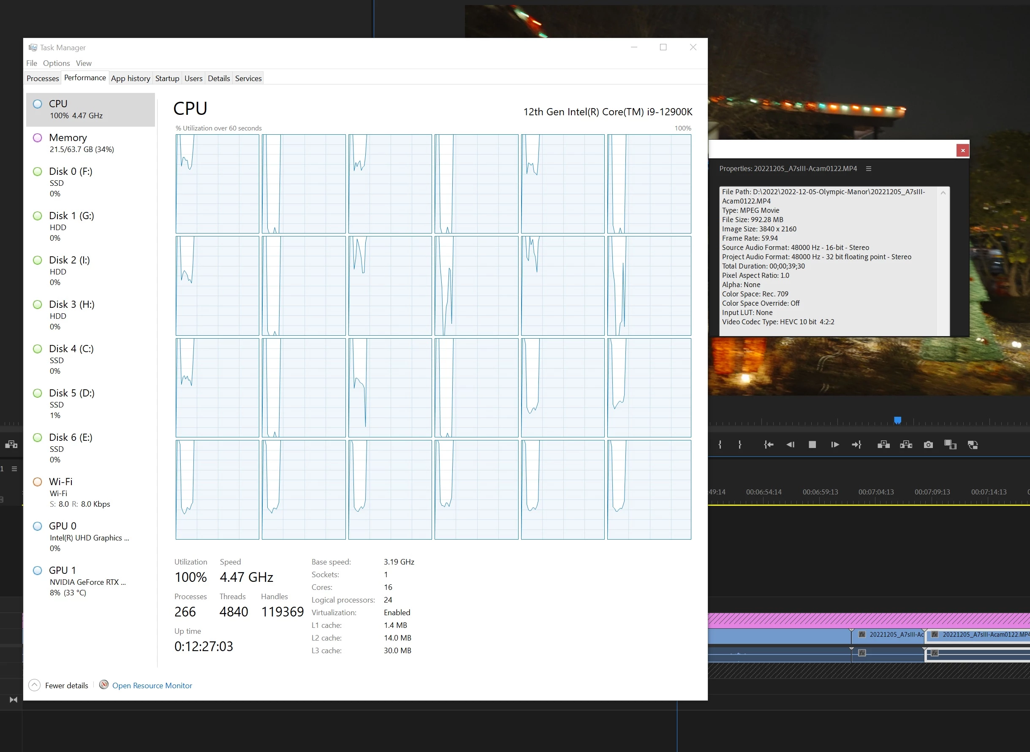This screenshot has width=1030, height=752.
Task: Click the Extract edit icon
Action: tap(906, 445)
